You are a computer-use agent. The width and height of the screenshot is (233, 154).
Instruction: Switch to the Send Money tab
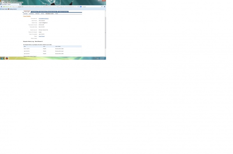click(34, 12)
